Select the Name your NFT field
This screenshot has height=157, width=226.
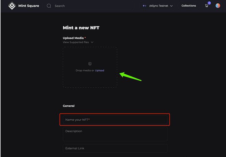(115, 120)
